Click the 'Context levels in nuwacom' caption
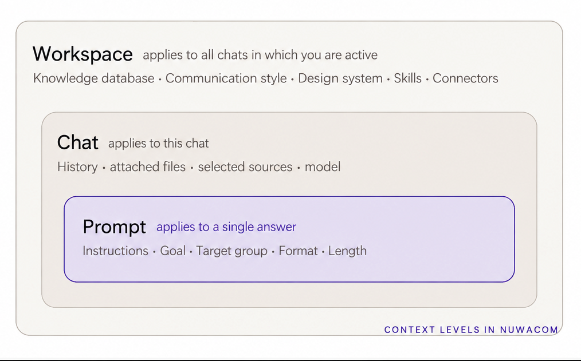 click(472, 330)
